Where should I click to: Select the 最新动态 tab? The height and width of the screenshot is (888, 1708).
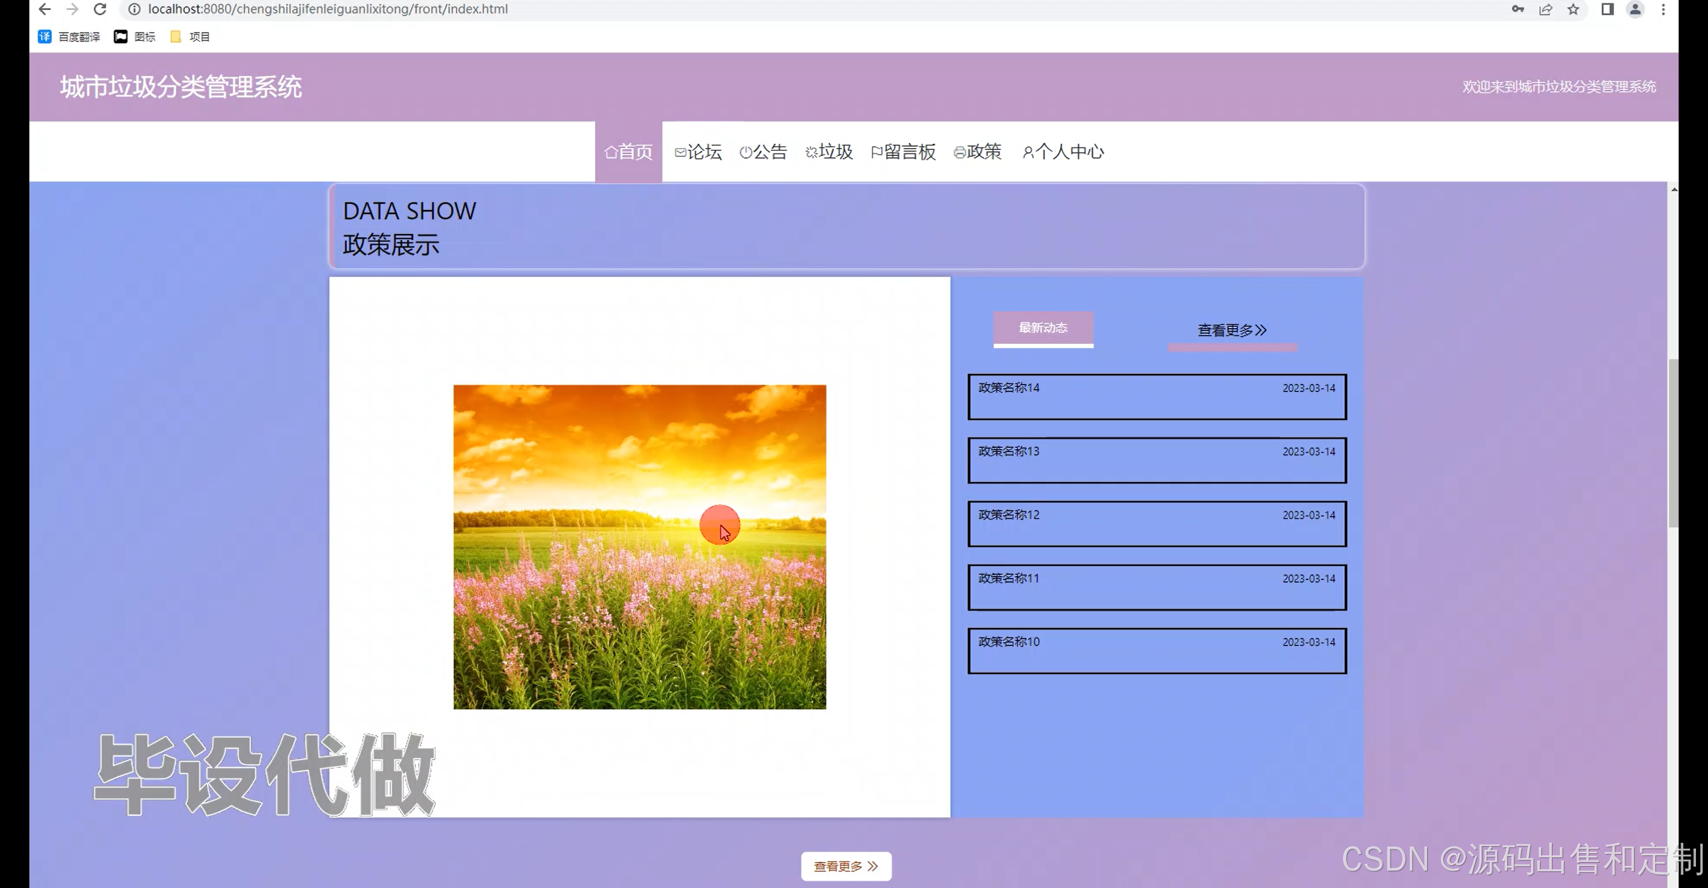[x=1043, y=328]
